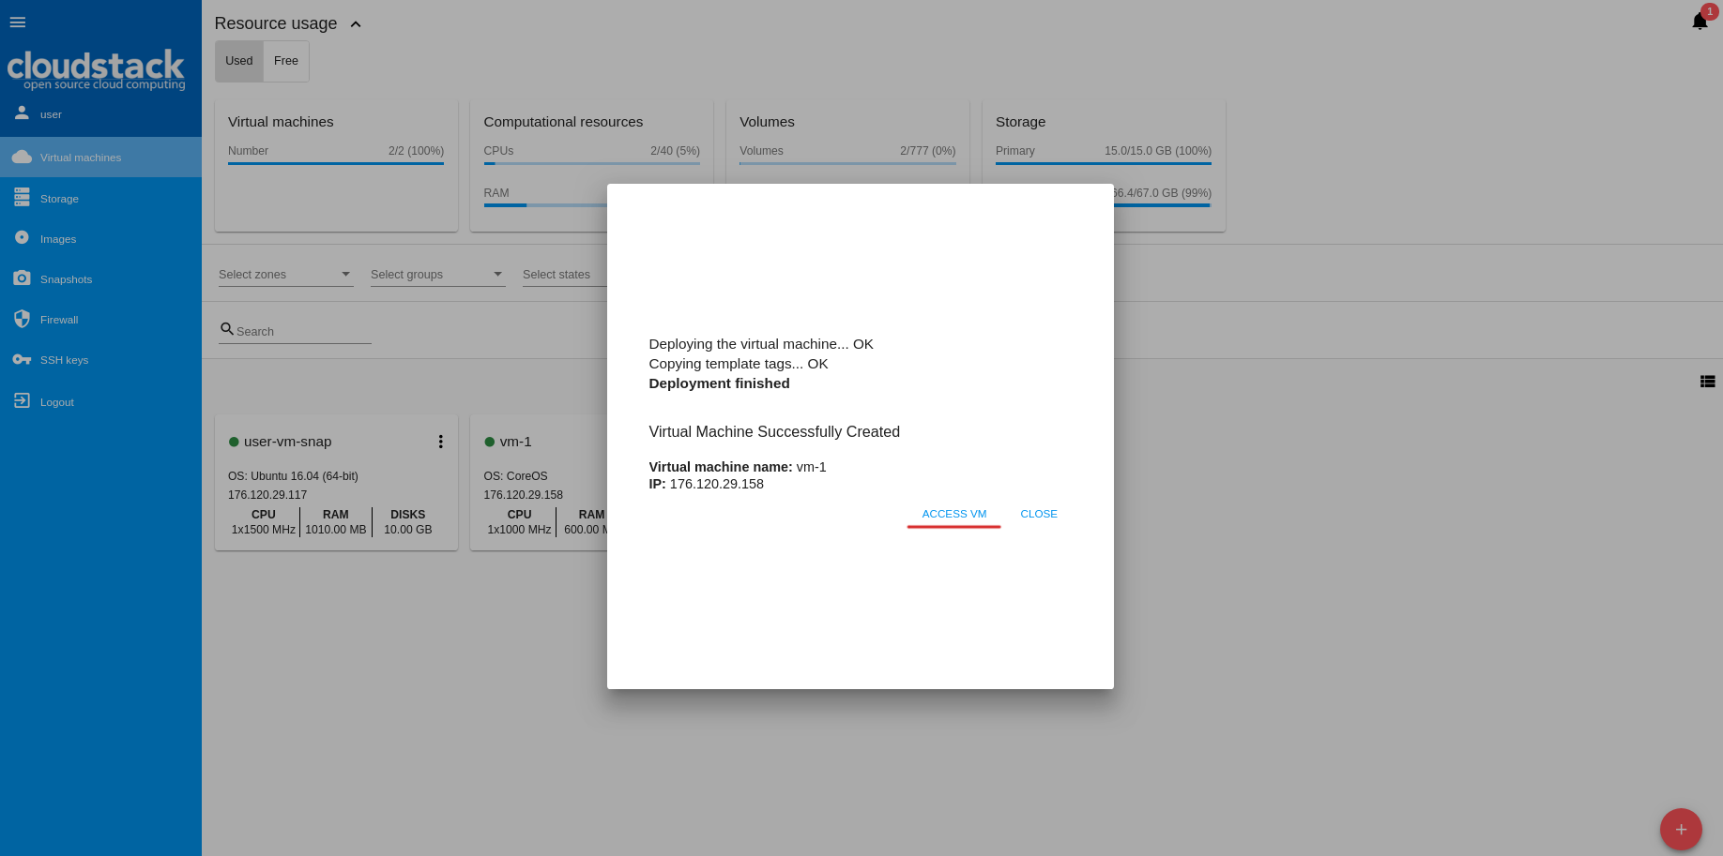Click the Snapshots camera icon
The height and width of the screenshot is (856, 1723).
[22, 278]
